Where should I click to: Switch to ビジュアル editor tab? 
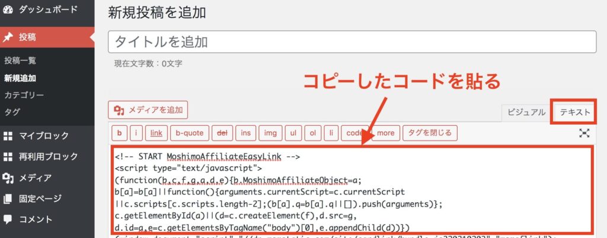coord(525,112)
